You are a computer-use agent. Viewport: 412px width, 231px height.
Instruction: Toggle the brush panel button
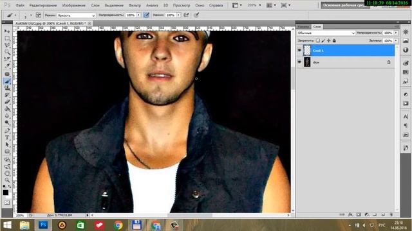[x=39, y=15]
